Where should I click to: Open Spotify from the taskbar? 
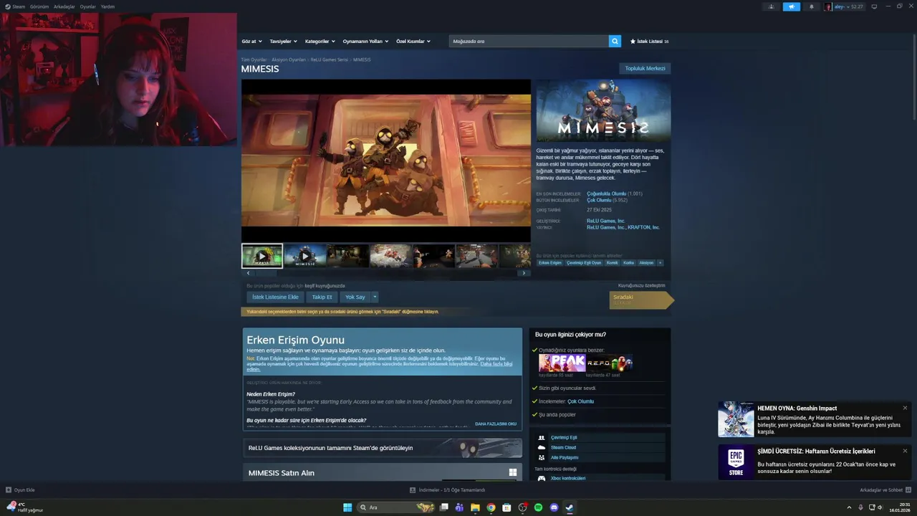tap(538, 507)
